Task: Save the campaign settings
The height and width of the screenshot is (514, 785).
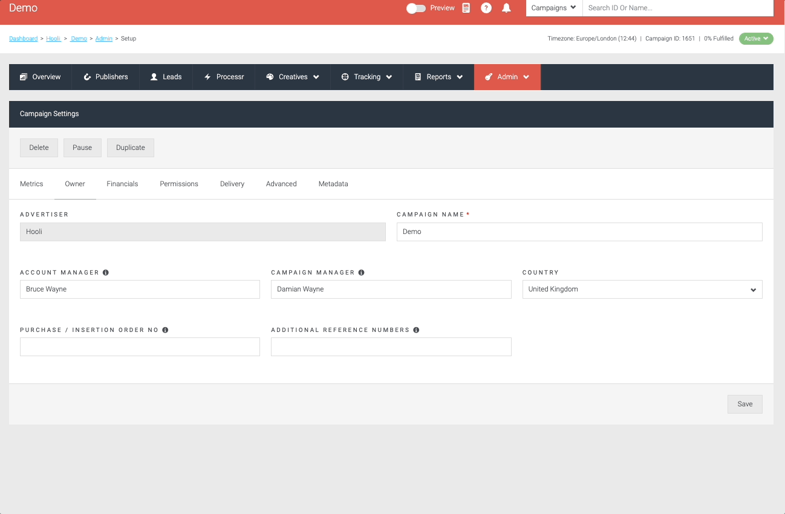Action: 745,404
